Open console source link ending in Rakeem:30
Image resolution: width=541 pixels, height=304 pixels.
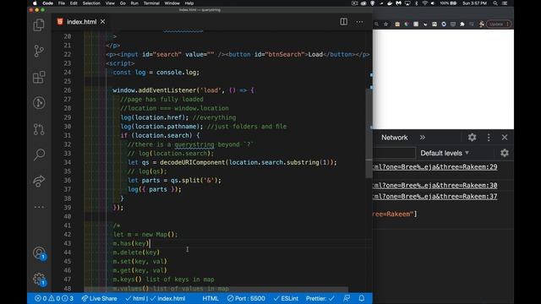point(434,186)
